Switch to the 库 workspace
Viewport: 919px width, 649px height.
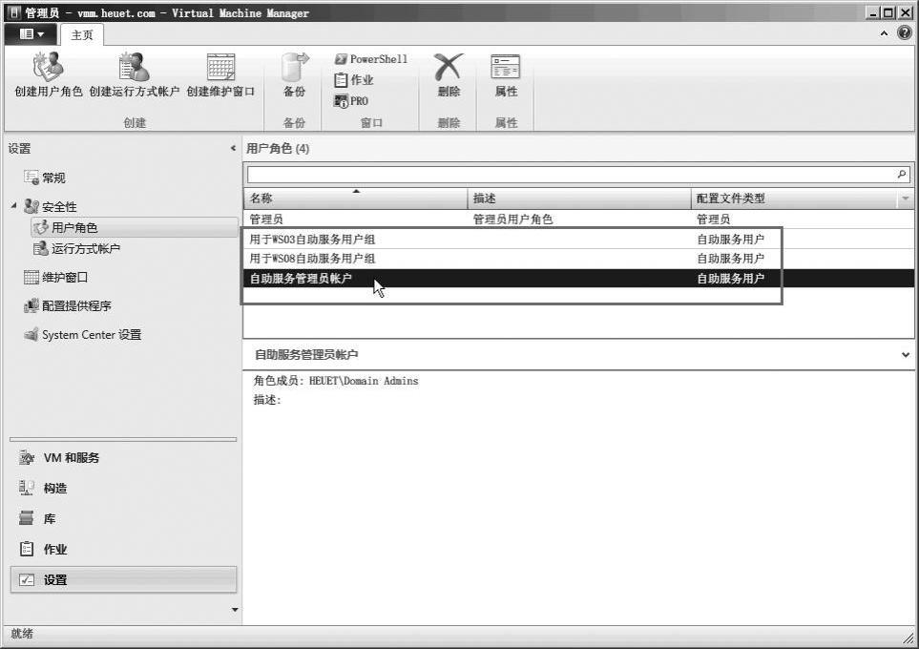49,519
